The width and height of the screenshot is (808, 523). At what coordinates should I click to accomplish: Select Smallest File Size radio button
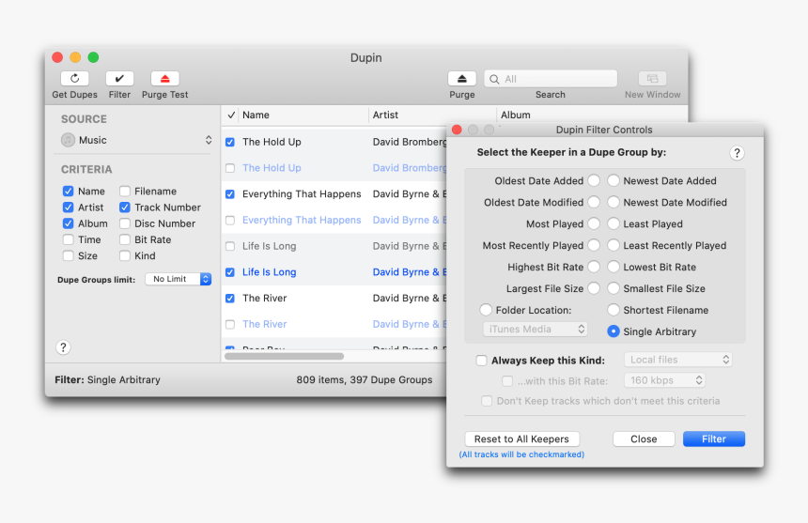614,289
